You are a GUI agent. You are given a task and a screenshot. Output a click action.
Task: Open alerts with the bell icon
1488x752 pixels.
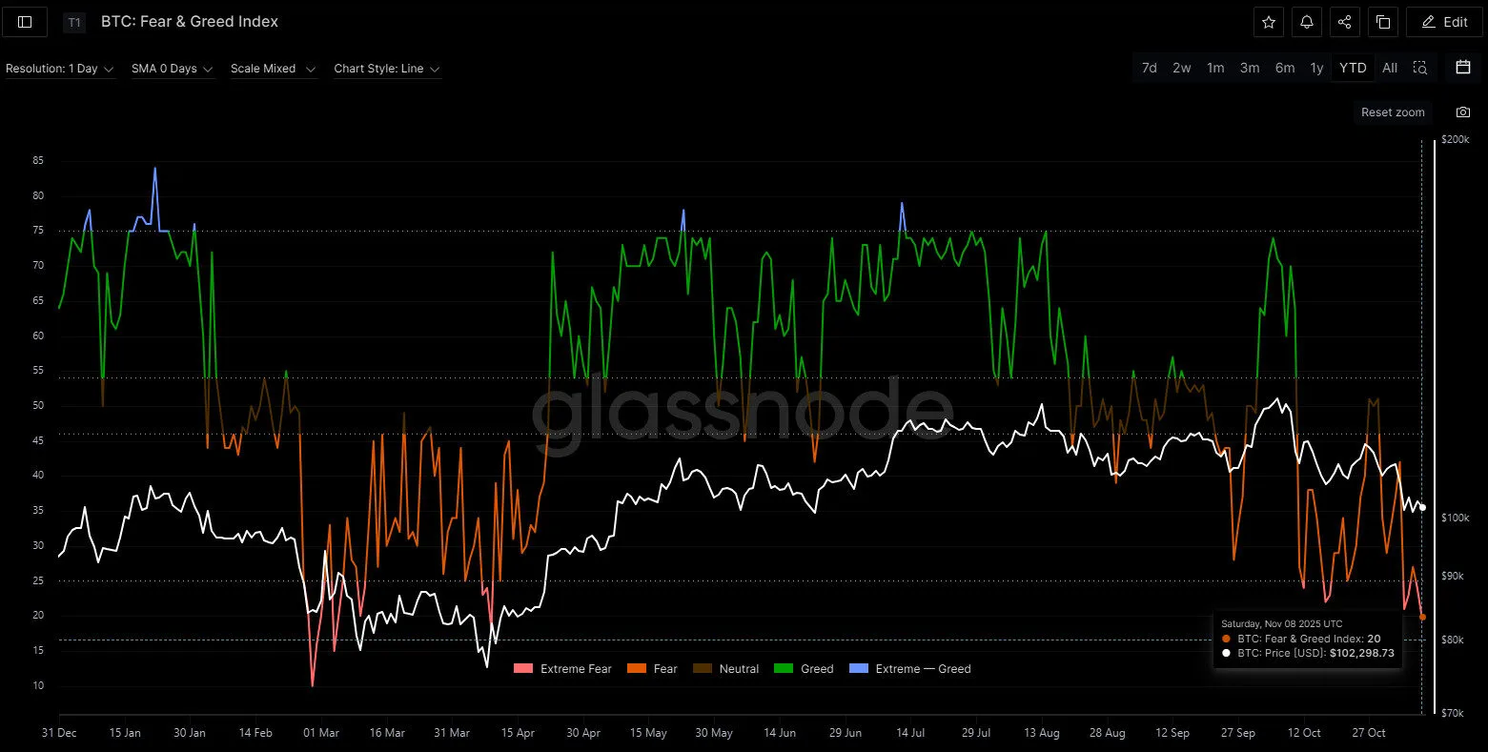pos(1307,22)
